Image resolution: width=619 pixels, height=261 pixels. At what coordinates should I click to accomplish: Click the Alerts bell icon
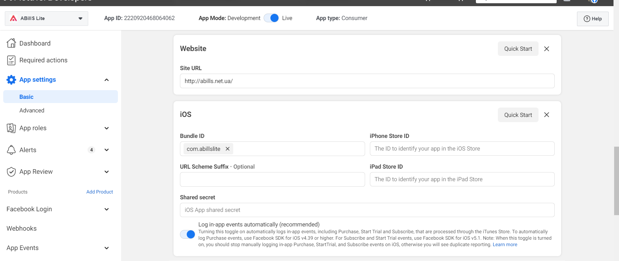tap(11, 150)
